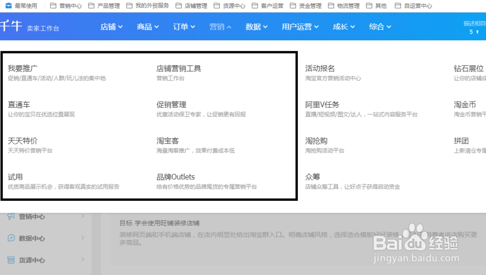Open the 自运营中心 bookmark folder

coord(414,5)
